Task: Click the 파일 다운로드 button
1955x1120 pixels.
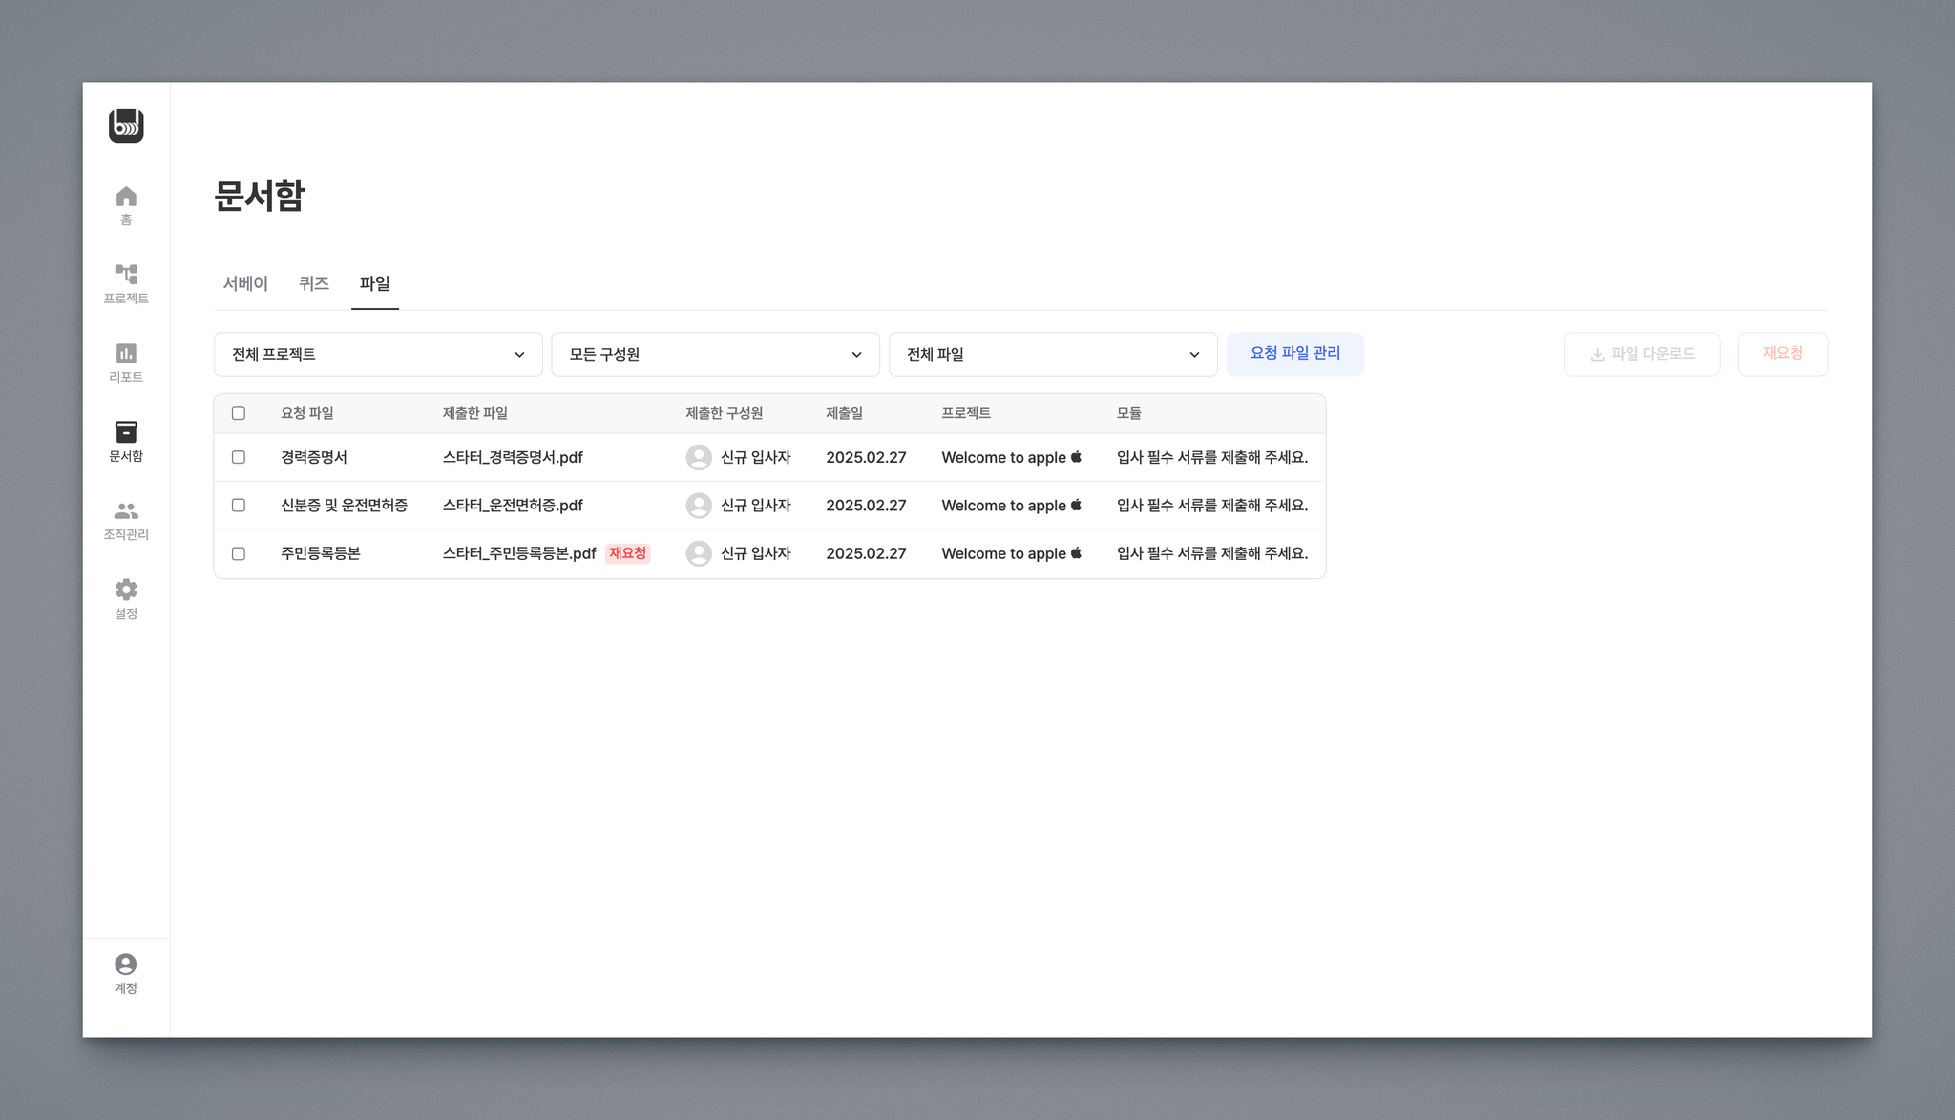Action: tap(1641, 354)
